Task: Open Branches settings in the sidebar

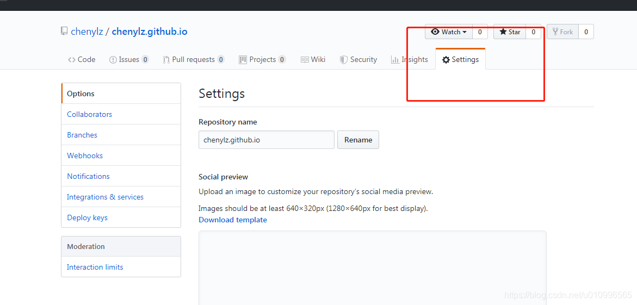Action: click(121, 135)
